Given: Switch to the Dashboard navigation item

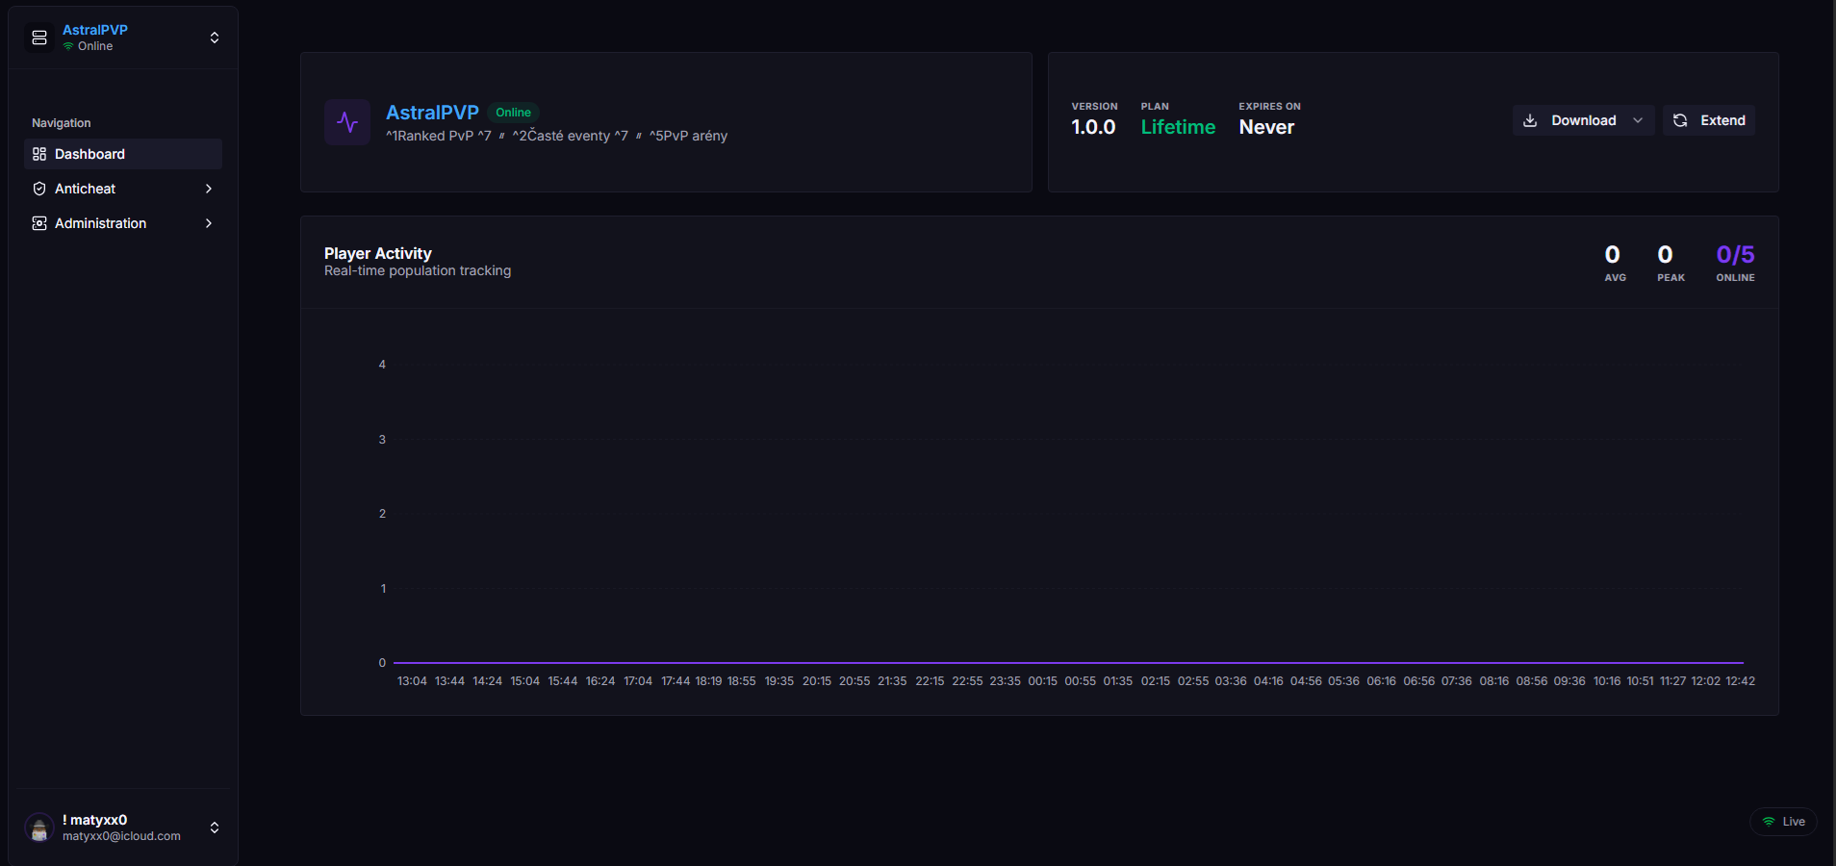Looking at the screenshot, I should [x=89, y=154].
